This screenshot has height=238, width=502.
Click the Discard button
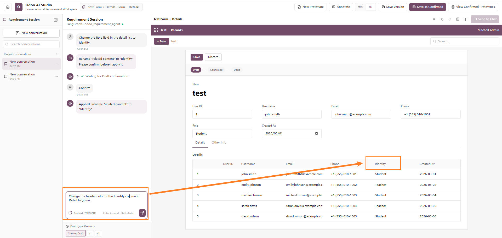tap(213, 57)
